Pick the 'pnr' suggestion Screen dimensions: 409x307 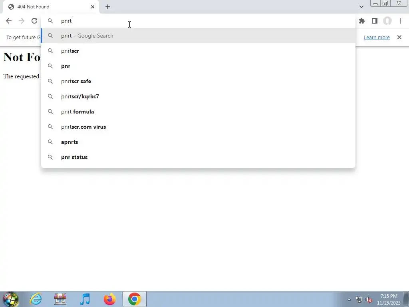coord(198,66)
